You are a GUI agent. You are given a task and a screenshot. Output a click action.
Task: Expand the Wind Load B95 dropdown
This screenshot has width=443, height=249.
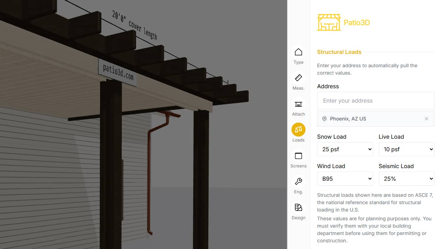pyautogui.click(x=345, y=179)
